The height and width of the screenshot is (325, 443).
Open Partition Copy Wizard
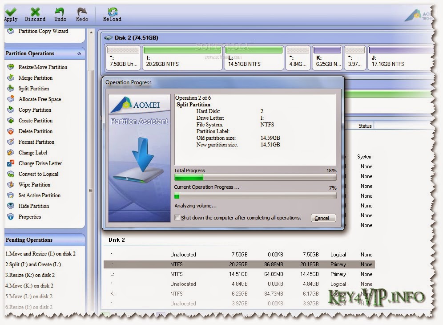point(43,31)
